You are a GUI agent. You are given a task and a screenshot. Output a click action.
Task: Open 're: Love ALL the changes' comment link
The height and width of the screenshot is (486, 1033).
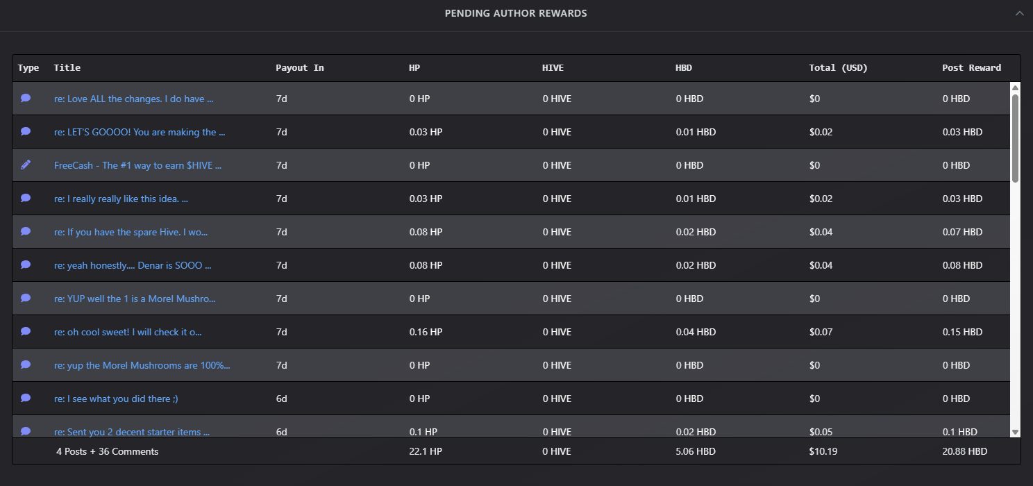(x=133, y=99)
